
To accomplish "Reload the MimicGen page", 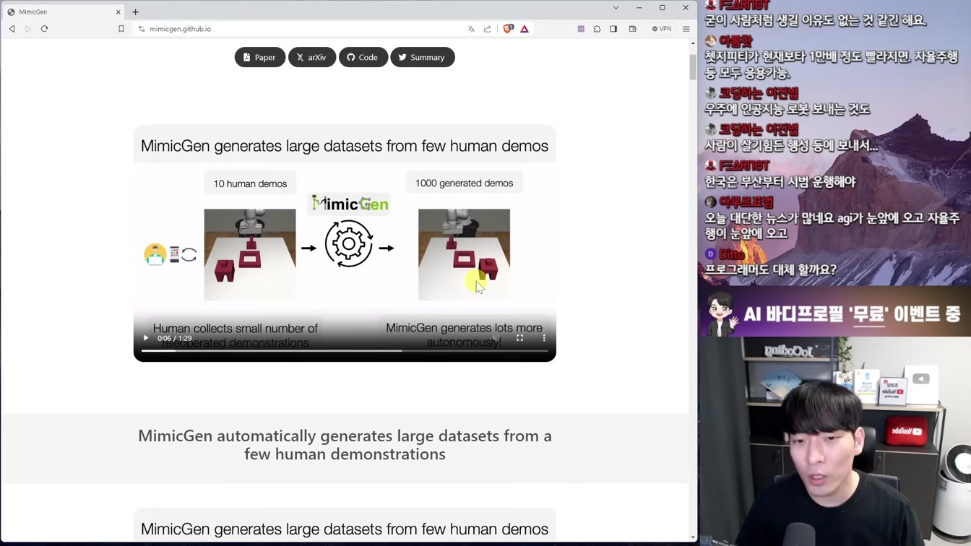I will (44, 29).
